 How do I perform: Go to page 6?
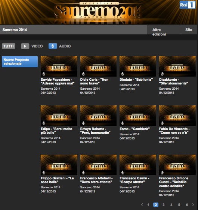tap(187, 205)
